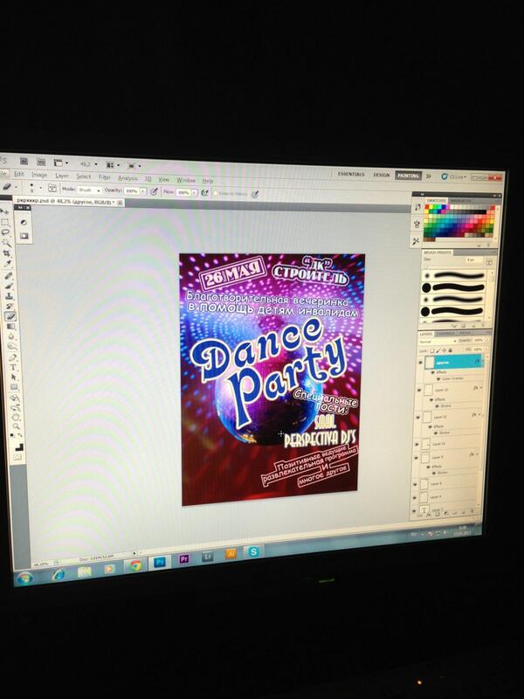
Task: Select the Rectangular Marquee tool
Action: 5,222
